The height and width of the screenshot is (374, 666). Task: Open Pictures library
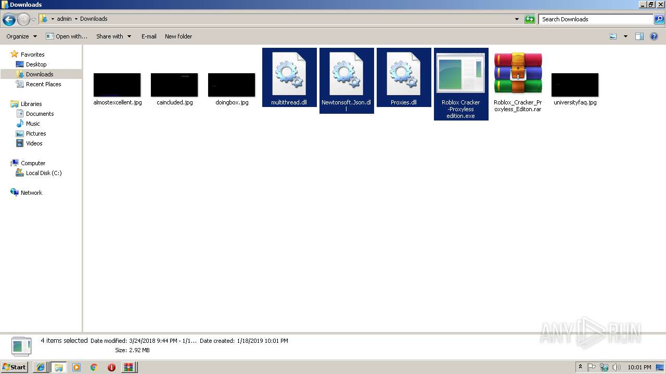[x=36, y=133]
